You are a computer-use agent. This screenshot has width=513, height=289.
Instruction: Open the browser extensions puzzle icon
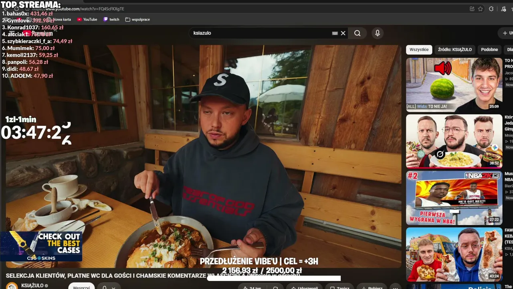pyautogui.click(x=491, y=9)
